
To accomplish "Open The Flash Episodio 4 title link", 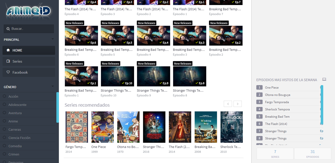I will [81, 9].
